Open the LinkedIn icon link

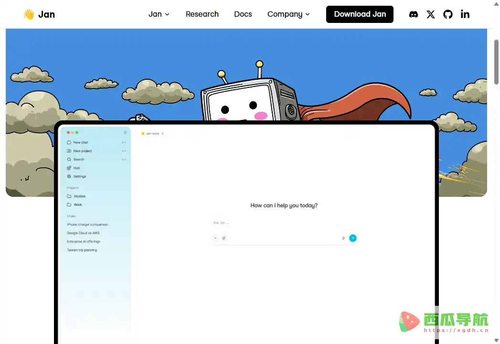click(x=465, y=14)
